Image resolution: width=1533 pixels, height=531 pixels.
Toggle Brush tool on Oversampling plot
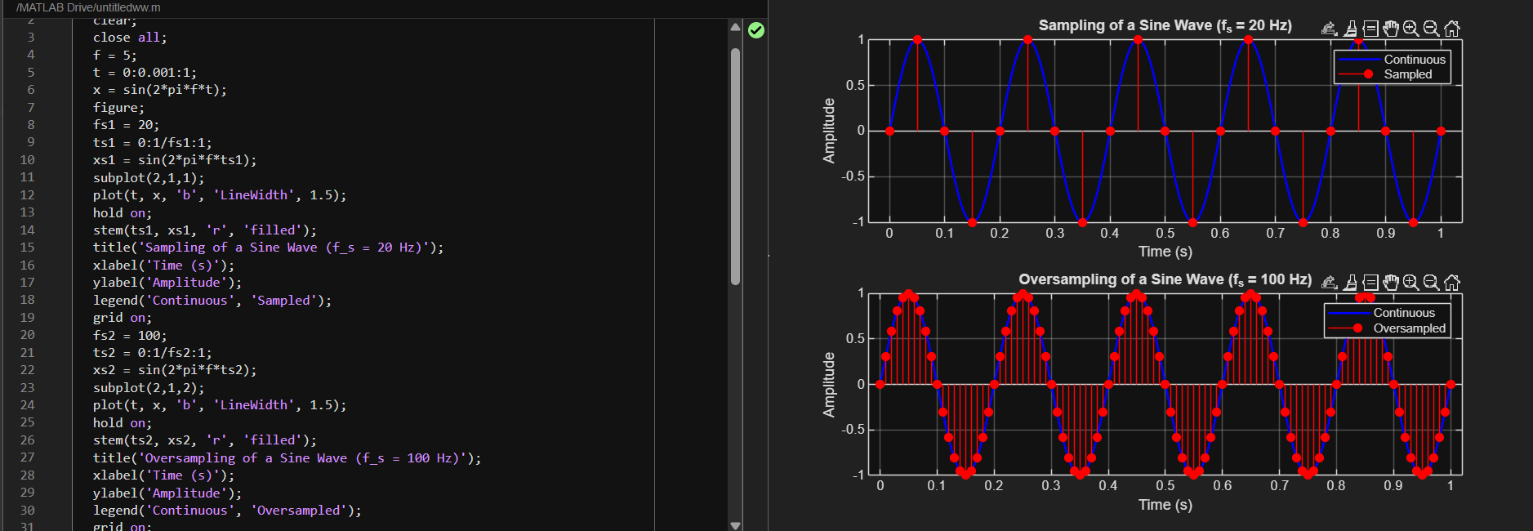click(1350, 282)
